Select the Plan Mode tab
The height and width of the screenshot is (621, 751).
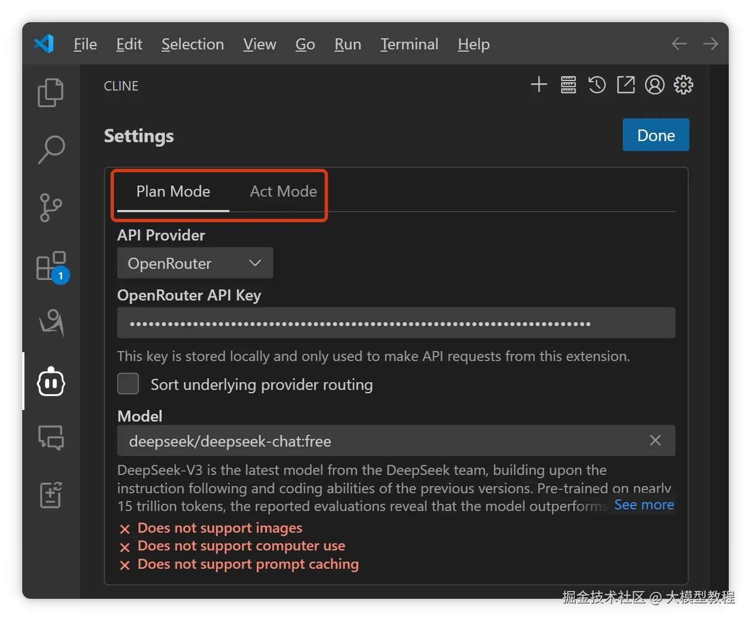tap(173, 192)
